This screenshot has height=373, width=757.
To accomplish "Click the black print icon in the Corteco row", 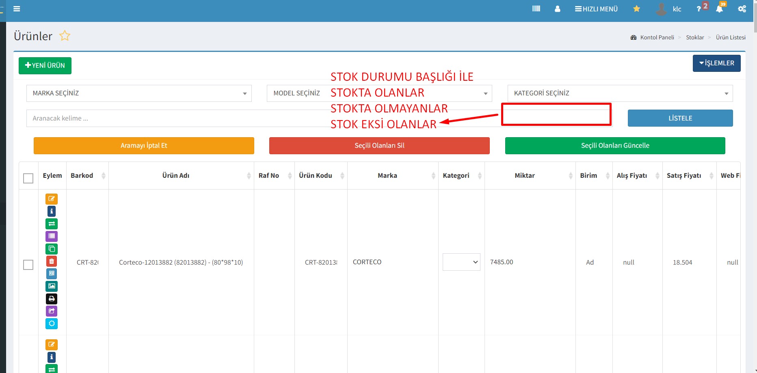I will [x=52, y=299].
